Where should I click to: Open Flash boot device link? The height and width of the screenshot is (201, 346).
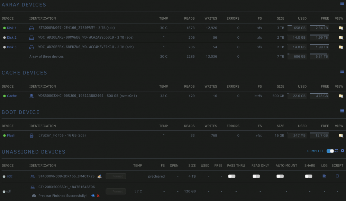click(x=11, y=135)
